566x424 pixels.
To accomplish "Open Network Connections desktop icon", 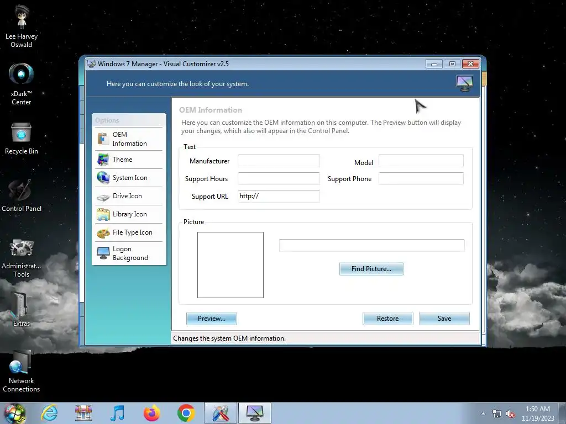I will pyautogui.click(x=22, y=372).
